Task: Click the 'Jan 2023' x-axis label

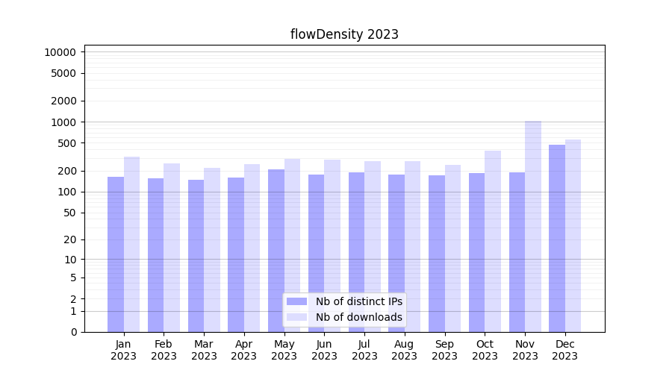Action: coord(124,350)
